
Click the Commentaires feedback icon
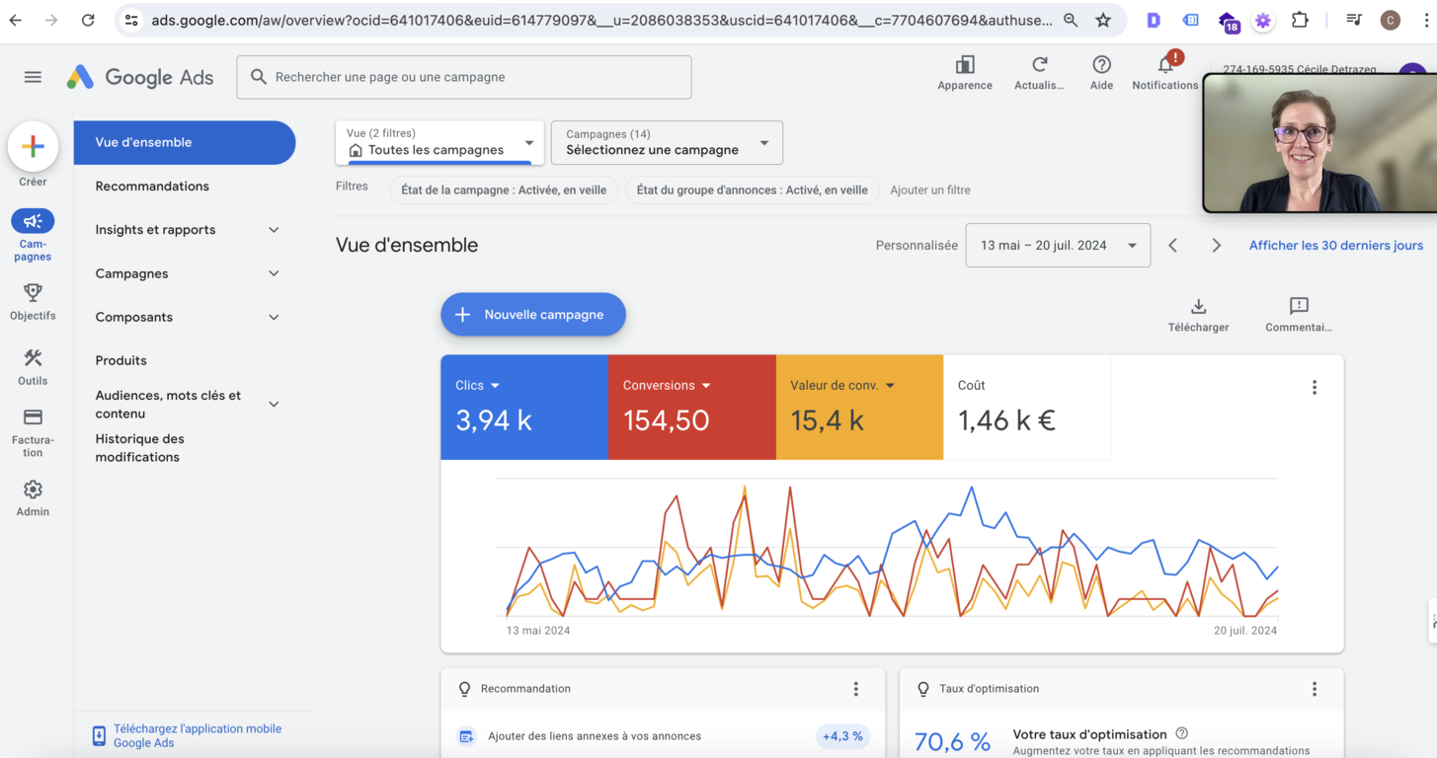pyautogui.click(x=1299, y=306)
